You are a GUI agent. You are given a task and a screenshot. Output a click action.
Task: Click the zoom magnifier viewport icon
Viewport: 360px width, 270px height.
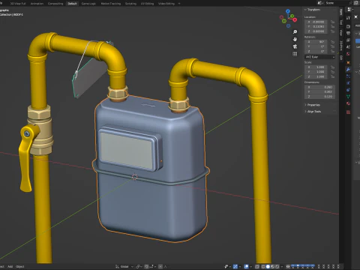295,31
